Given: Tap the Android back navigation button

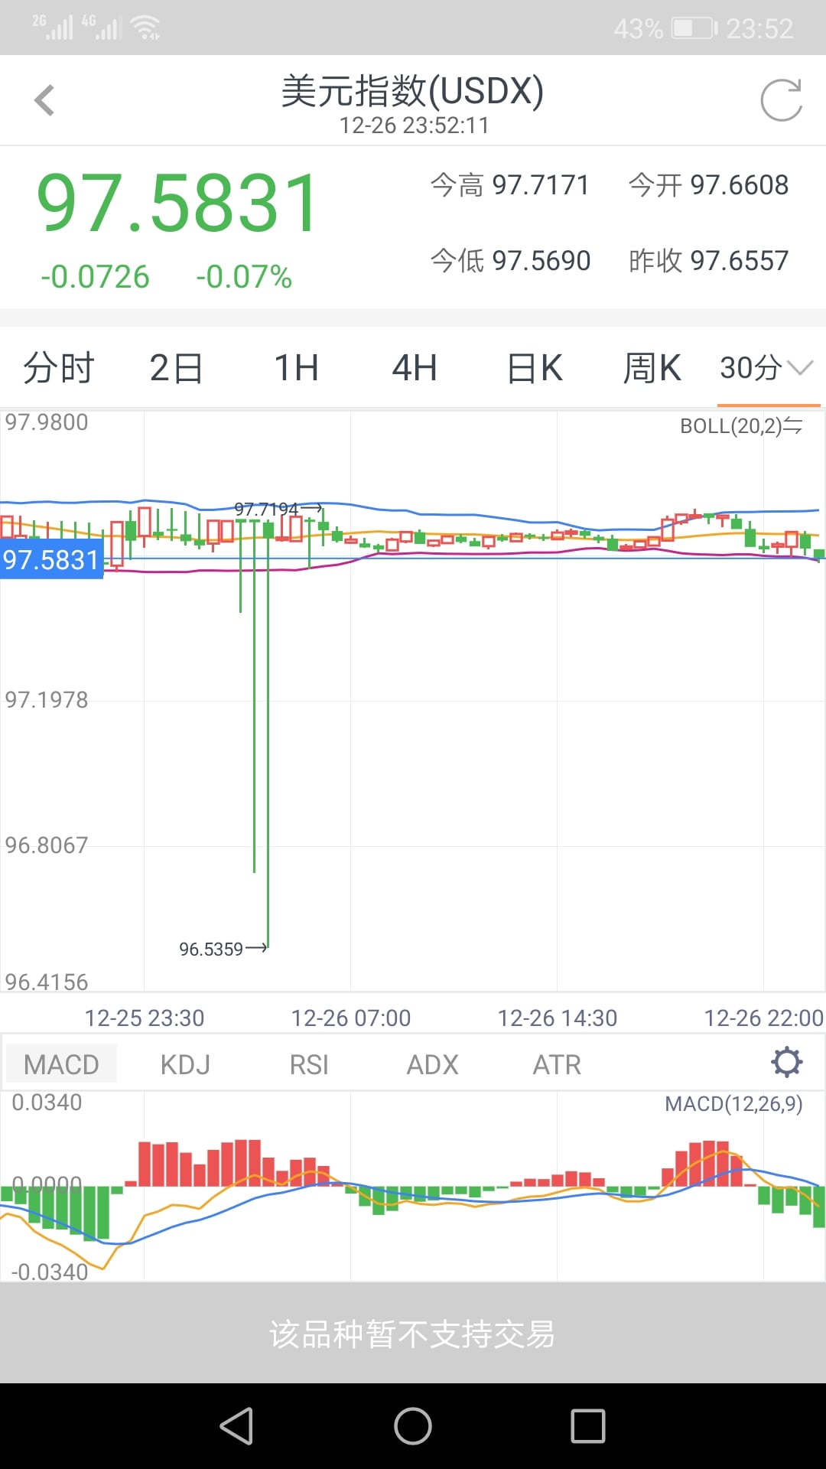Looking at the screenshot, I should [236, 1426].
